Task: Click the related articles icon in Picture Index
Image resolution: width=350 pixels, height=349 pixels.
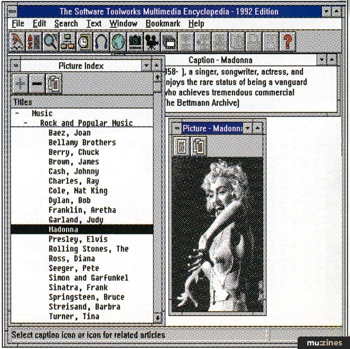Action: [54, 84]
